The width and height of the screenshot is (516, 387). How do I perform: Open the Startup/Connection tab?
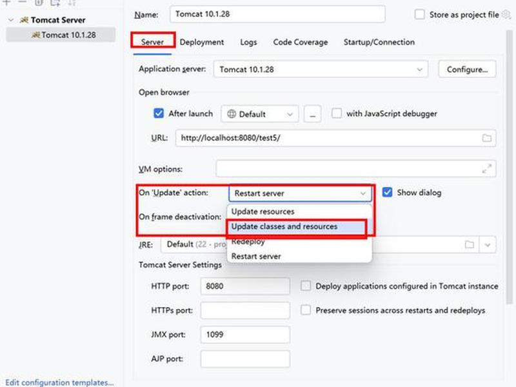pos(379,42)
